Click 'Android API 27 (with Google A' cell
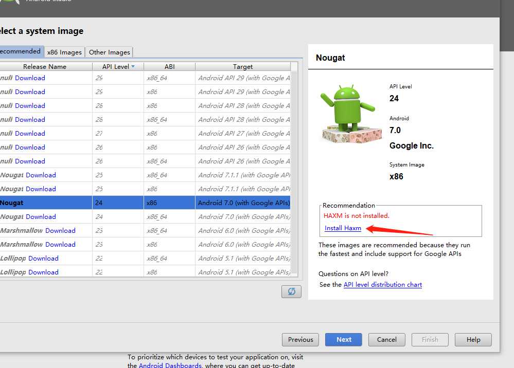The height and width of the screenshot is (368, 514). (243, 133)
